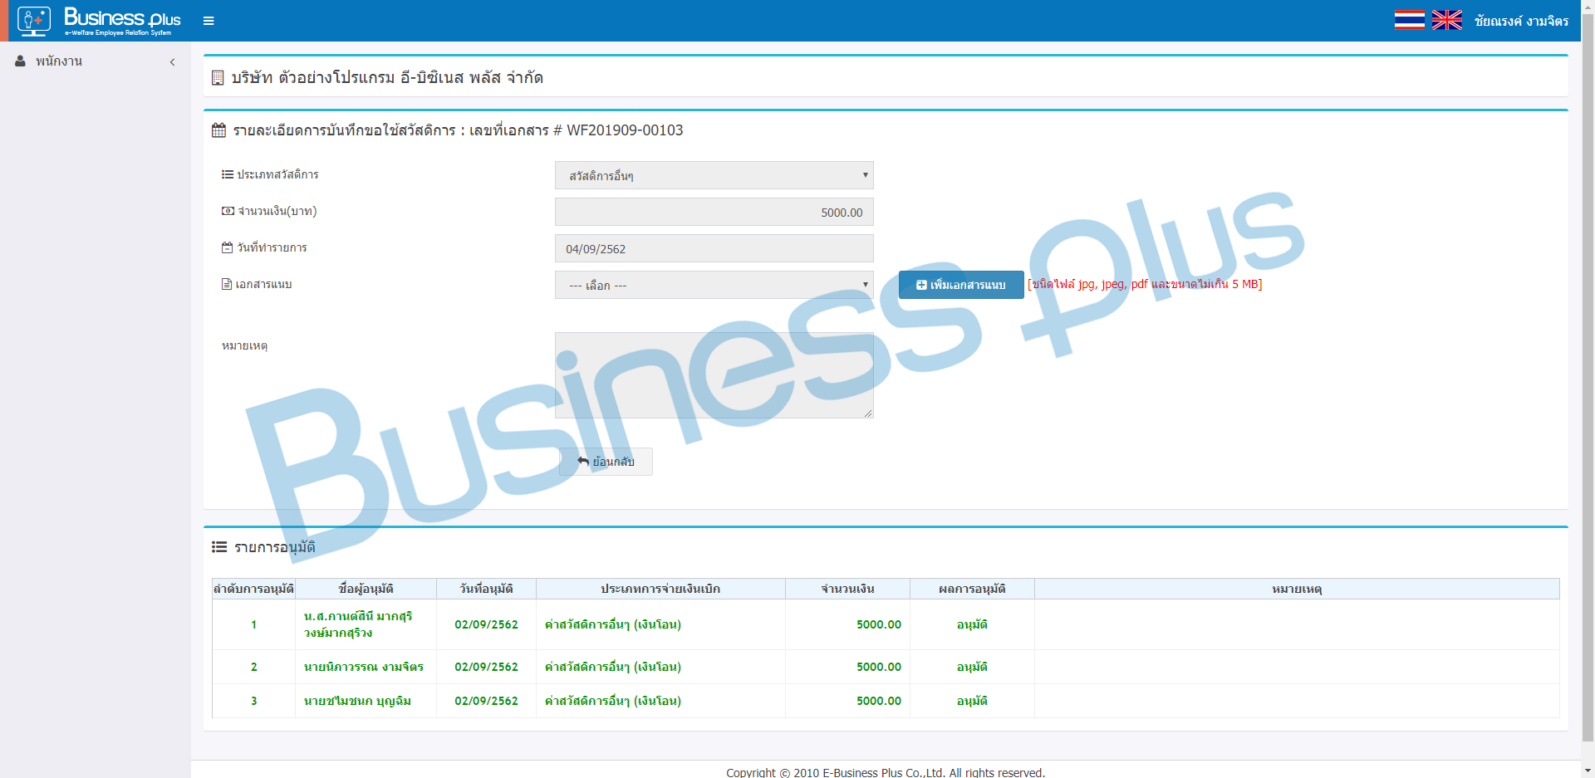Click the date field 04/09/2562
The height and width of the screenshot is (778, 1595).
(714, 248)
